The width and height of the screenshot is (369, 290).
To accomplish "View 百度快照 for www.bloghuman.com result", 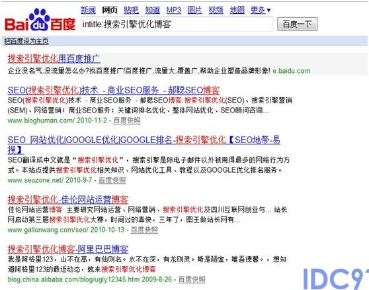I will [x=127, y=121].
